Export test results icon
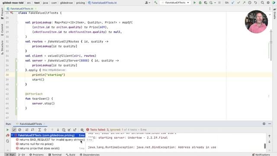 point(75,130)
